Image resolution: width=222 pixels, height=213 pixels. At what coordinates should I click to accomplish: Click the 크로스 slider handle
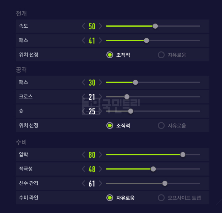pyautogui.click(x=127, y=97)
